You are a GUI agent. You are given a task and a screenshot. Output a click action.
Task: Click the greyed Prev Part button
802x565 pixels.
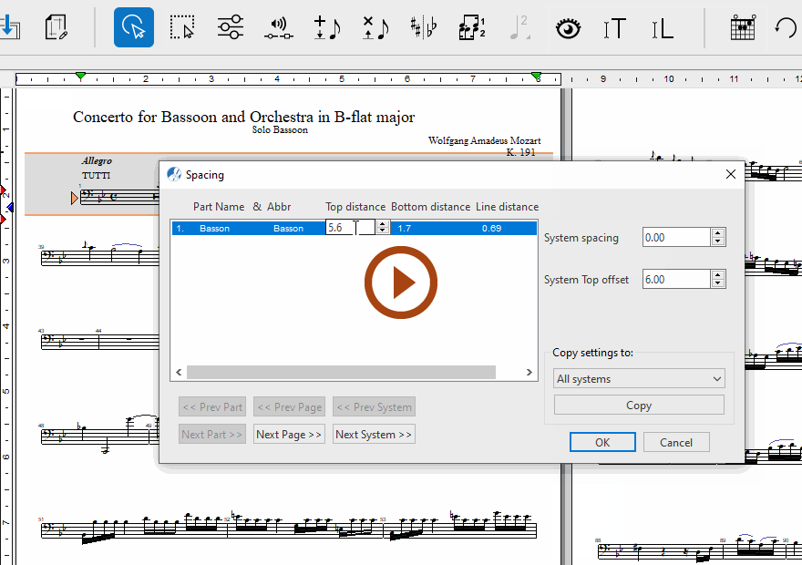pyautogui.click(x=212, y=407)
